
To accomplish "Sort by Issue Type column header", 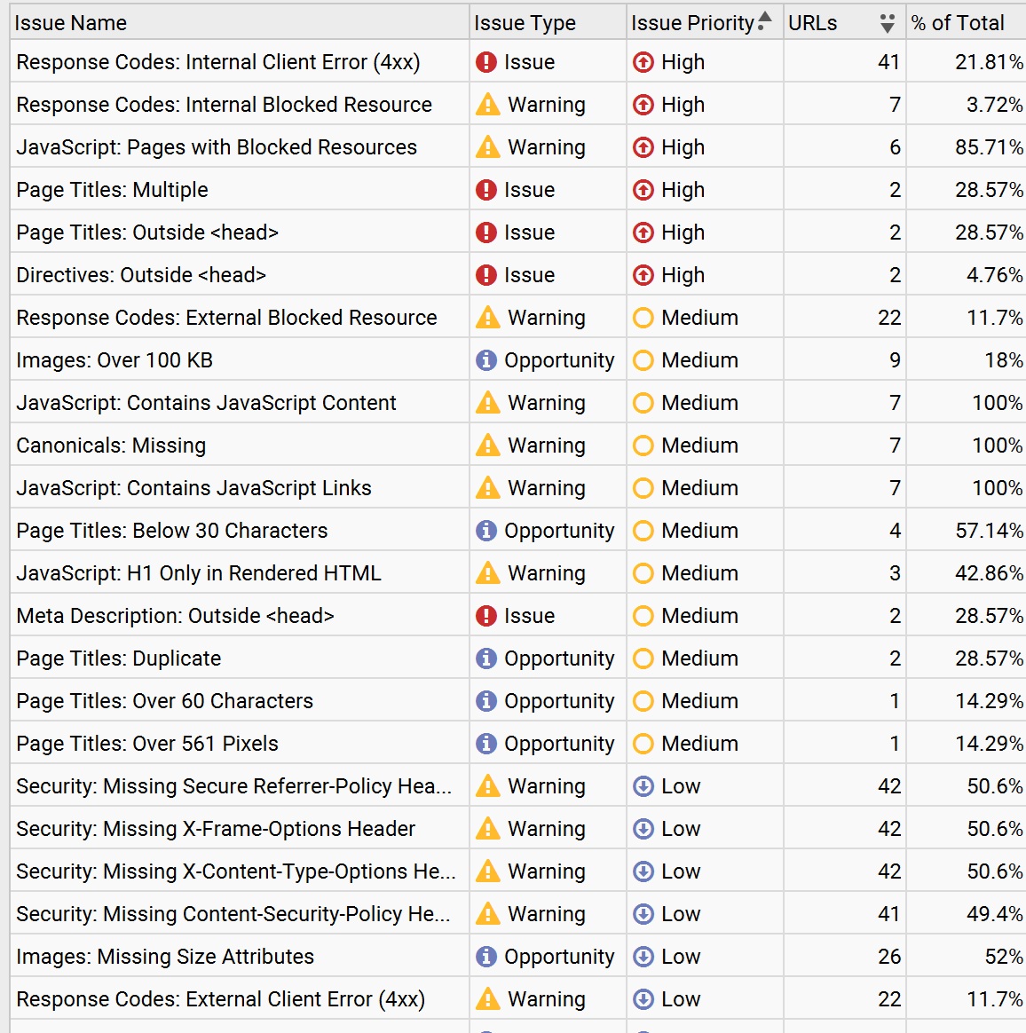I will pyautogui.click(x=548, y=22).
